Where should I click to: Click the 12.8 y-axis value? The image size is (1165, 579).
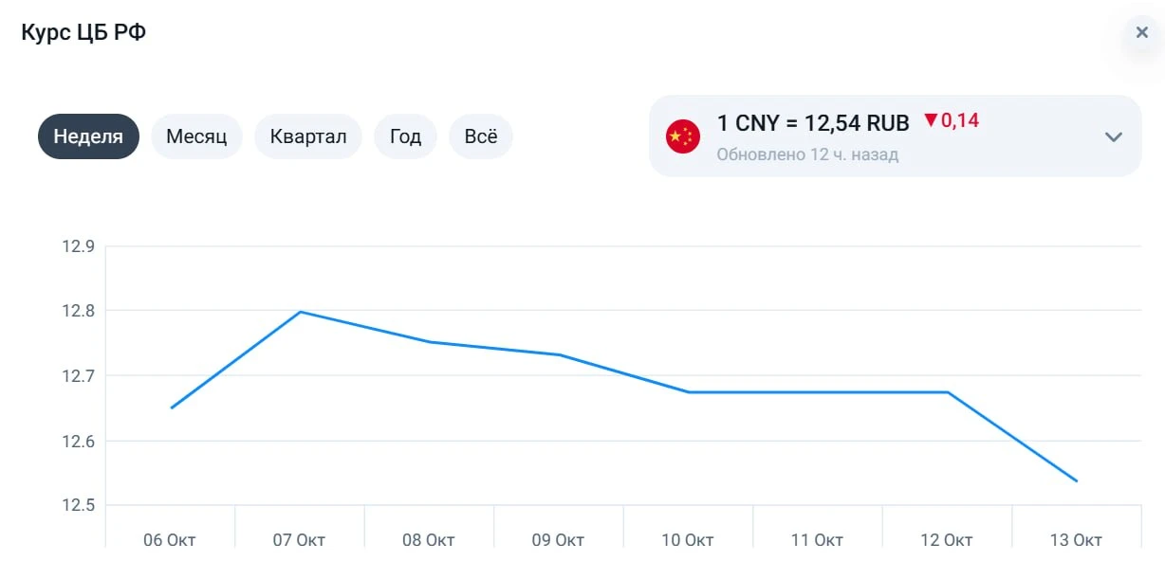click(x=78, y=312)
